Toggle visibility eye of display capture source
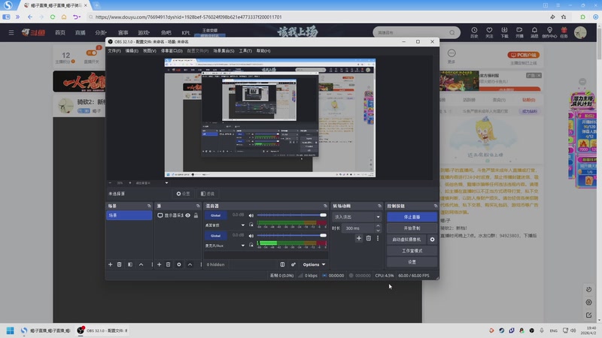Viewport: 602px width, 338px height. [x=187, y=216]
